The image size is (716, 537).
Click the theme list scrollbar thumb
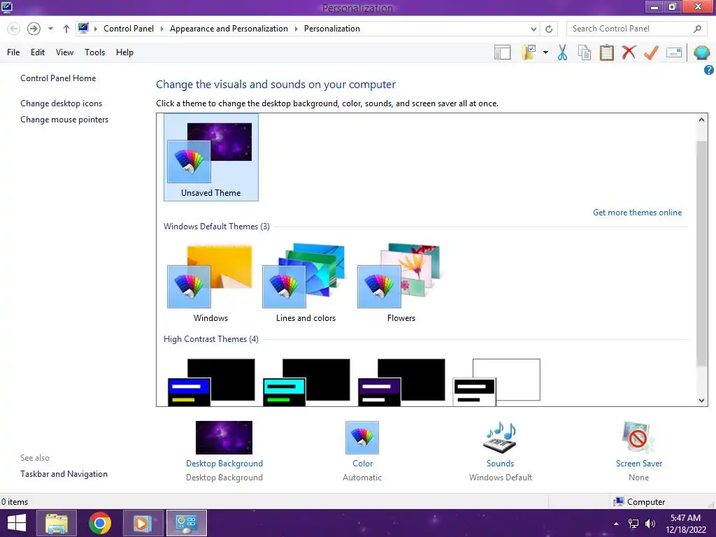[x=701, y=253]
